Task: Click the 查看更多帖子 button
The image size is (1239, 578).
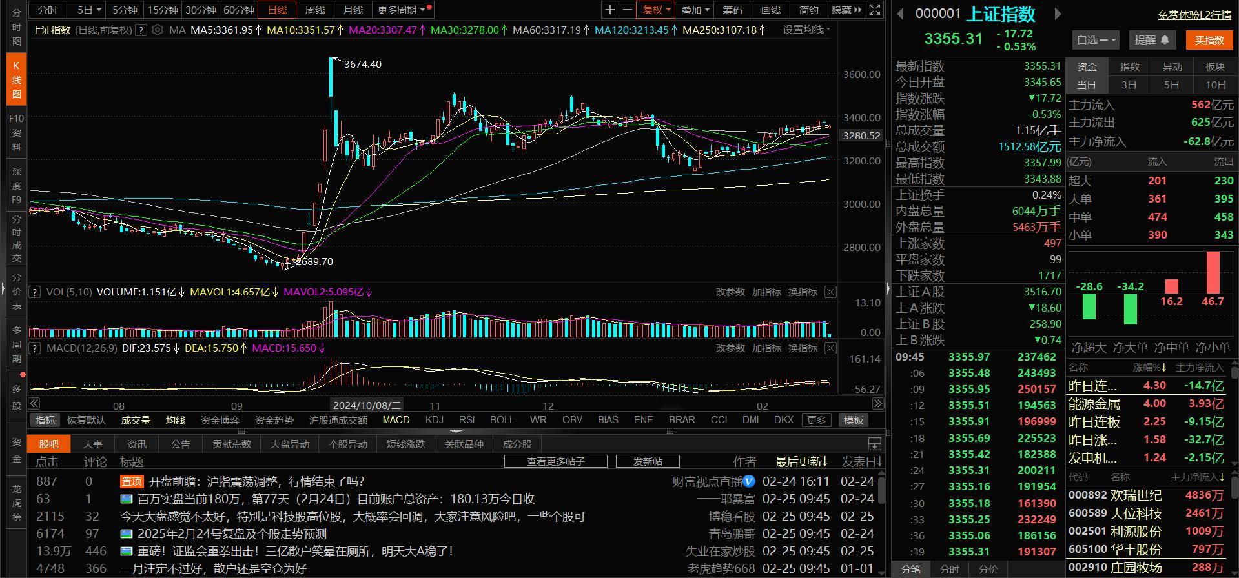Action: coord(556,461)
